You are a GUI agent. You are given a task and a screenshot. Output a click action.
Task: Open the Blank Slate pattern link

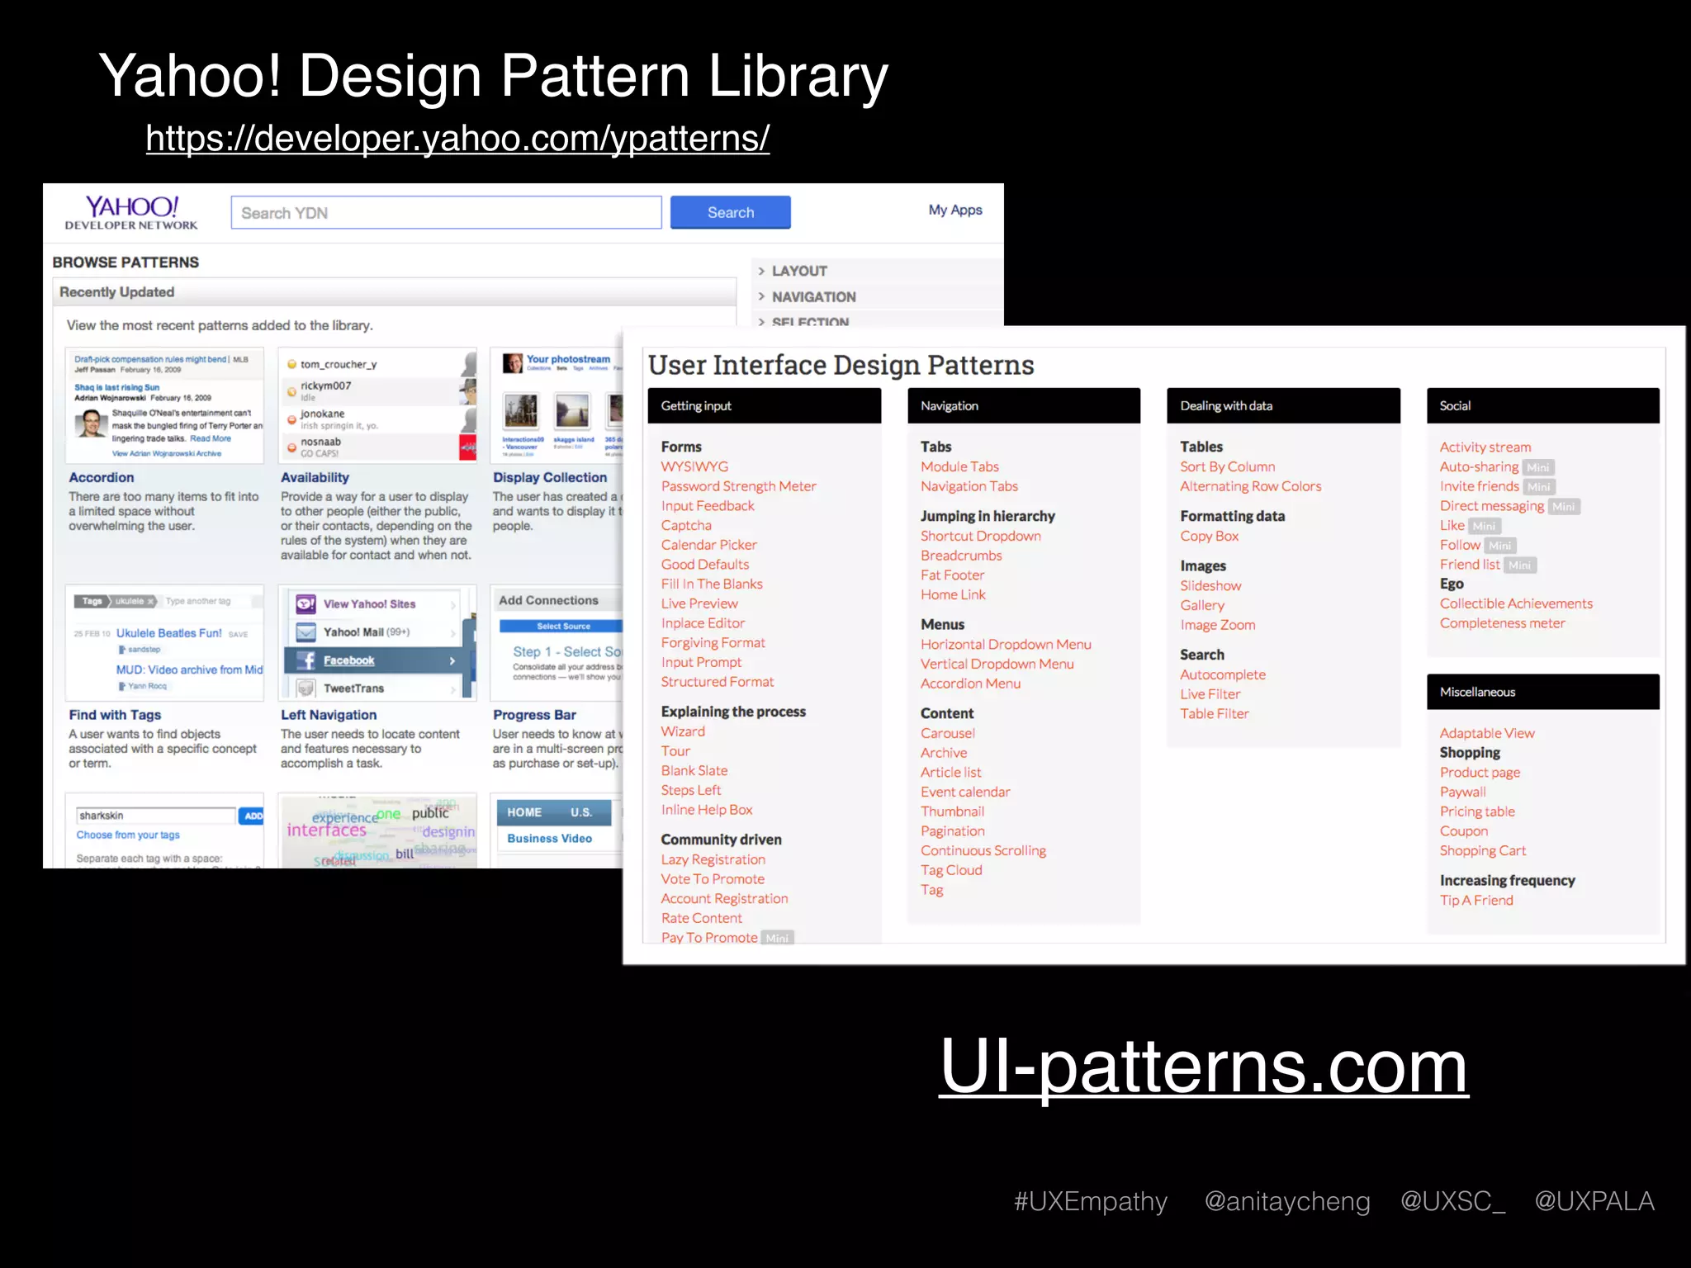[694, 770]
